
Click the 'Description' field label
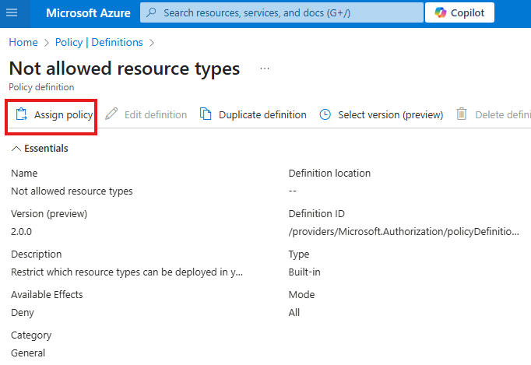37,254
